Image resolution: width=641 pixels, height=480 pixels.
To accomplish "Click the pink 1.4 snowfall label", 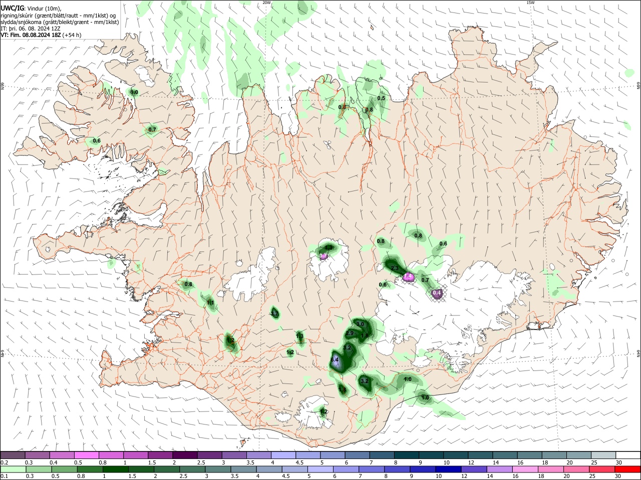I will pos(408,276).
